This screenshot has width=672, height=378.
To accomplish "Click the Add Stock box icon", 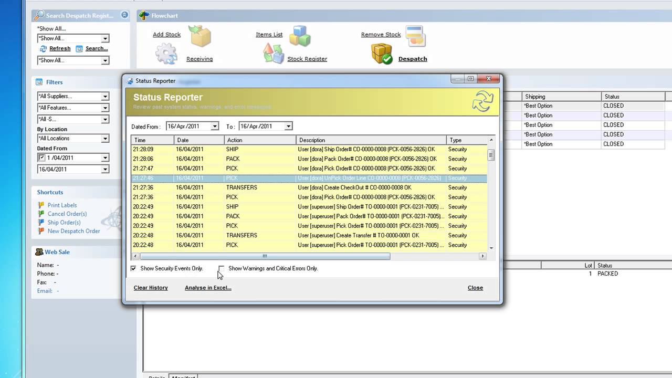I will click(x=200, y=36).
